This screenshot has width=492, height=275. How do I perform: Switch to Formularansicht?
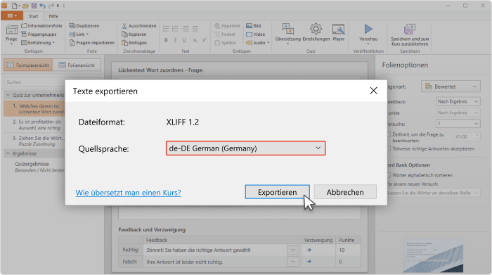[28, 65]
